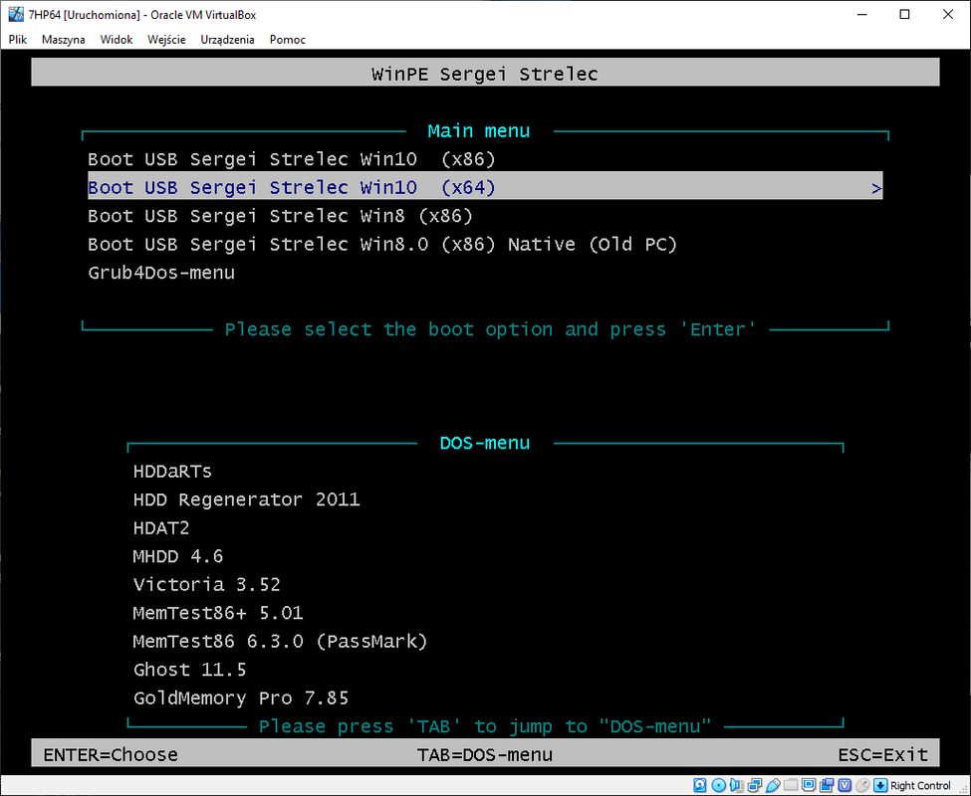Choose HDD Regenerator 2011
The height and width of the screenshot is (796, 971).
pos(246,499)
